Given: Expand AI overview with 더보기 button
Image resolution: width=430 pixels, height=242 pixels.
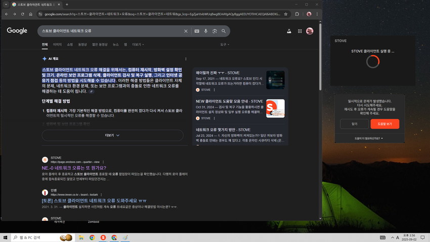Looking at the screenshot, I should 112,135.
